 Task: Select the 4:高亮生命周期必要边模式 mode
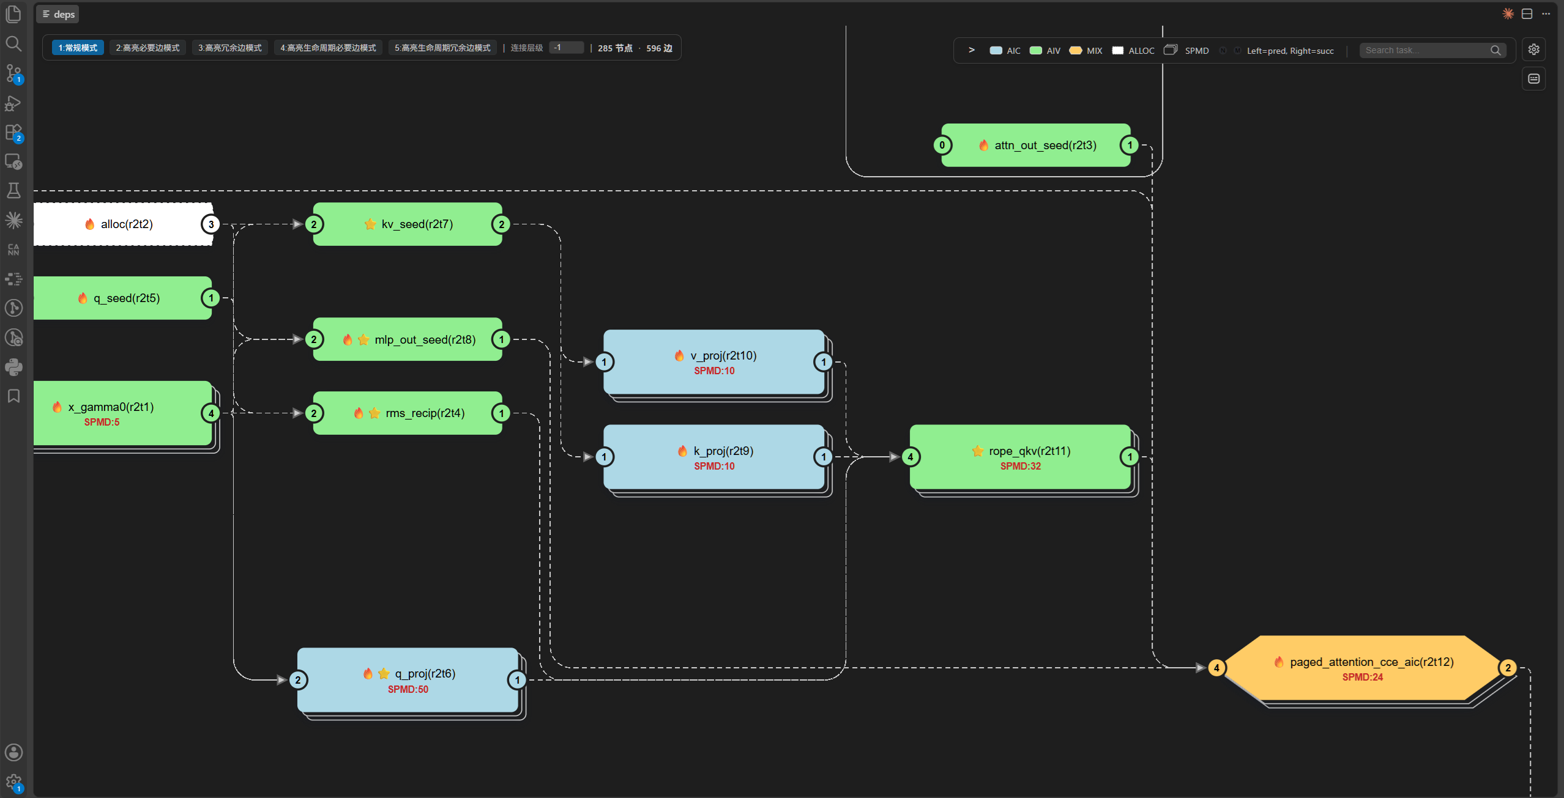[x=328, y=48]
